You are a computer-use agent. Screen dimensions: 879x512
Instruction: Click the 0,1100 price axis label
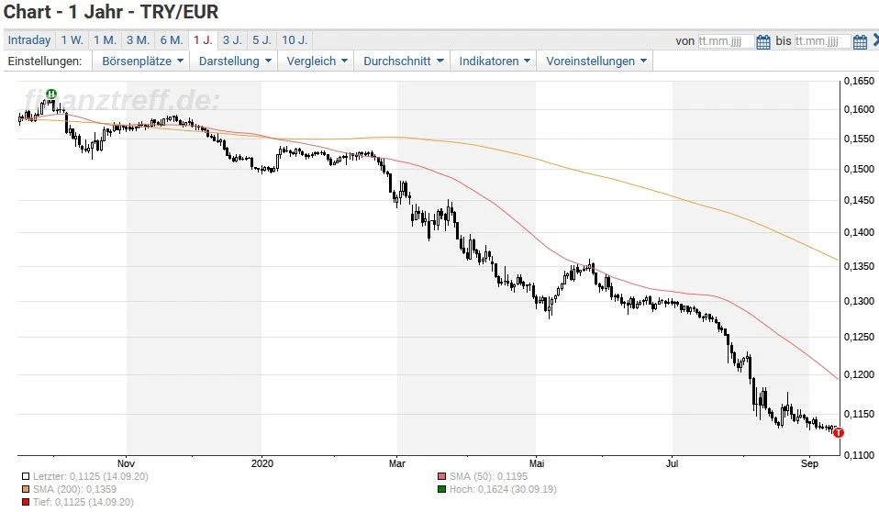click(x=860, y=455)
